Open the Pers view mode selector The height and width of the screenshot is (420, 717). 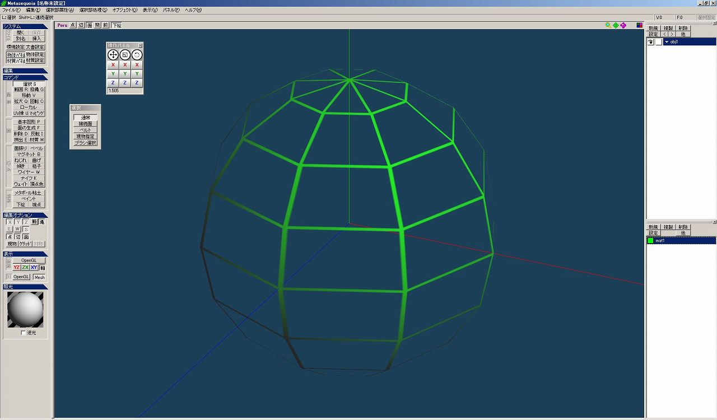click(62, 25)
